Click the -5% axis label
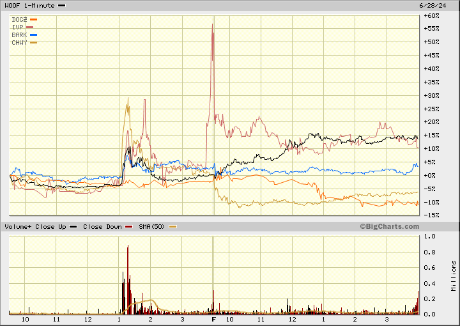Image resolution: width=460 pixels, height=326 pixels. click(x=431, y=189)
